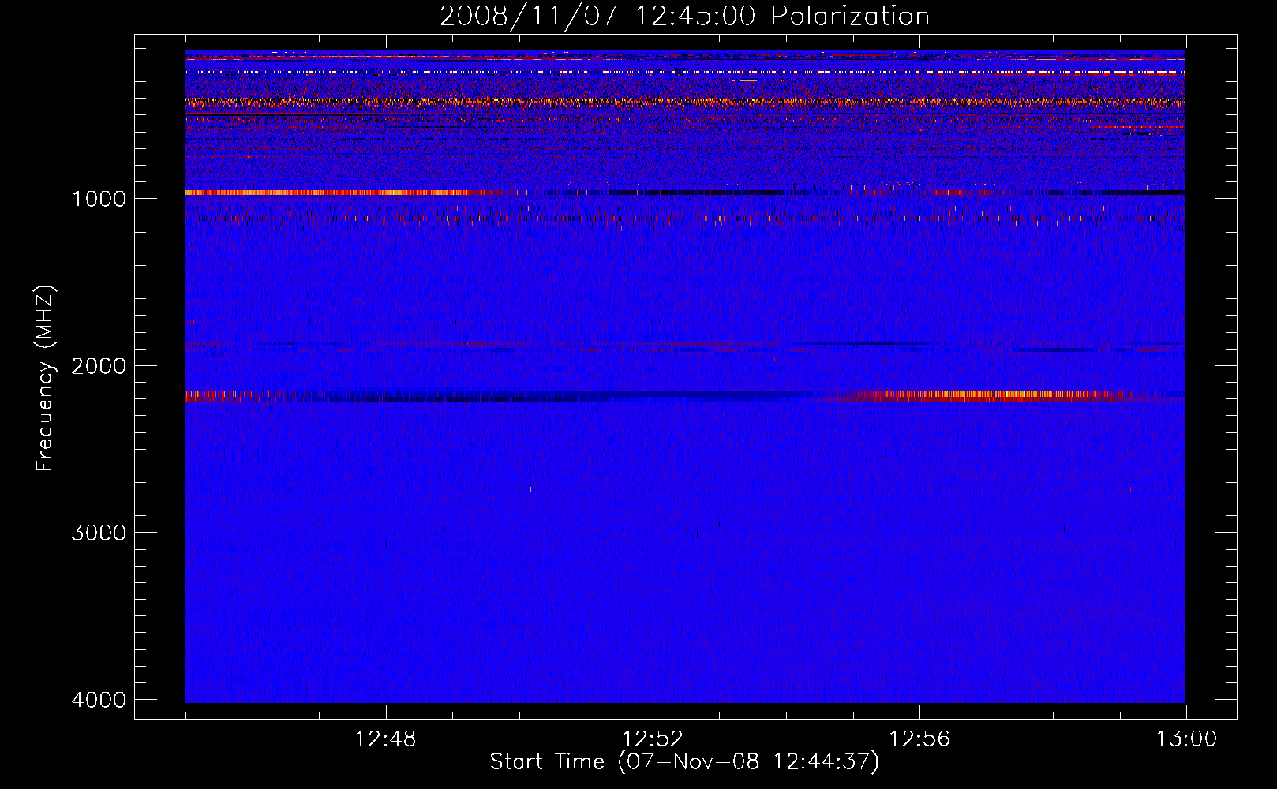Click the 13:00 time tick label
This screenshot has height=789, width=1277.
1186,739
